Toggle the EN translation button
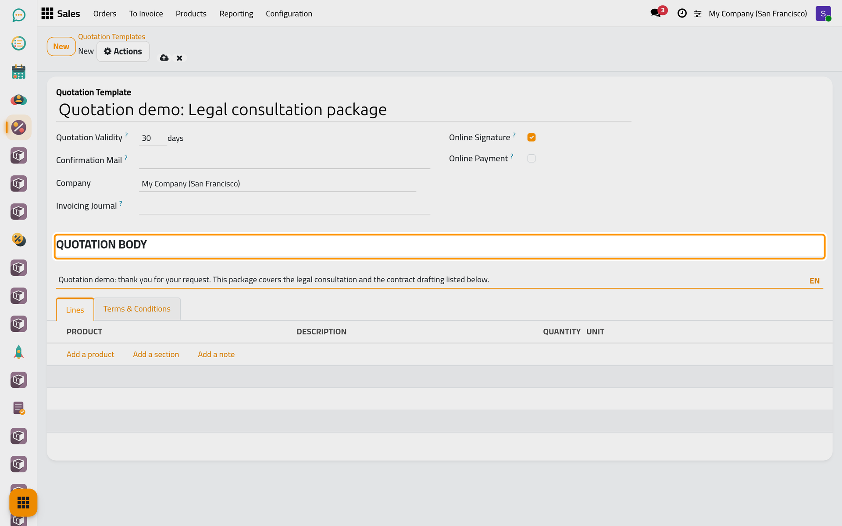 point(814,281)
